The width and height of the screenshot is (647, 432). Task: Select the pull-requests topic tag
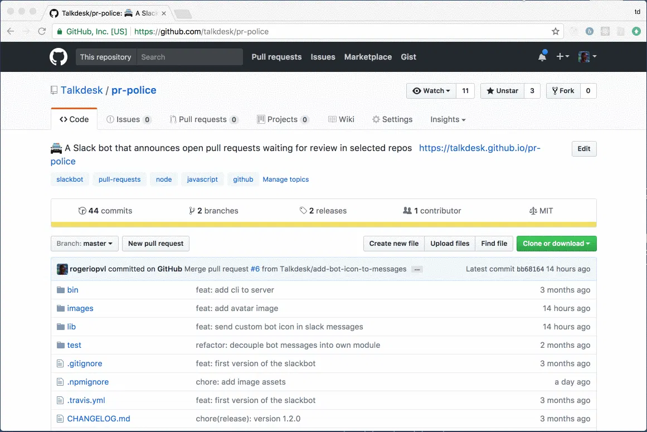pos(119,179)
